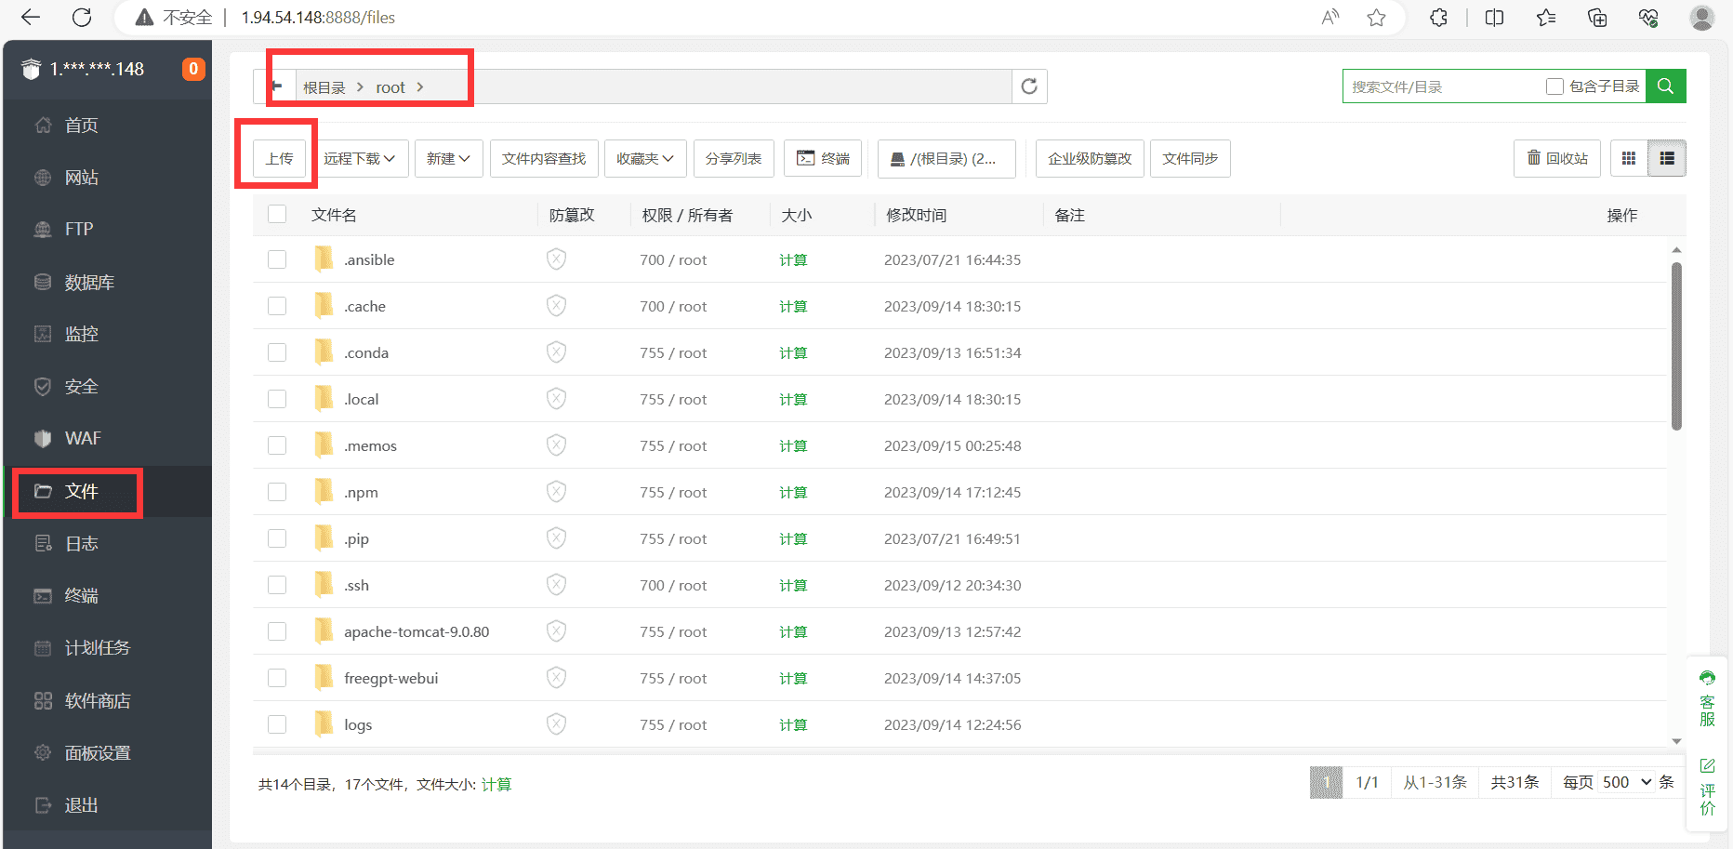Click inside the 搜索文件/目录 search field

(1441, 86)
